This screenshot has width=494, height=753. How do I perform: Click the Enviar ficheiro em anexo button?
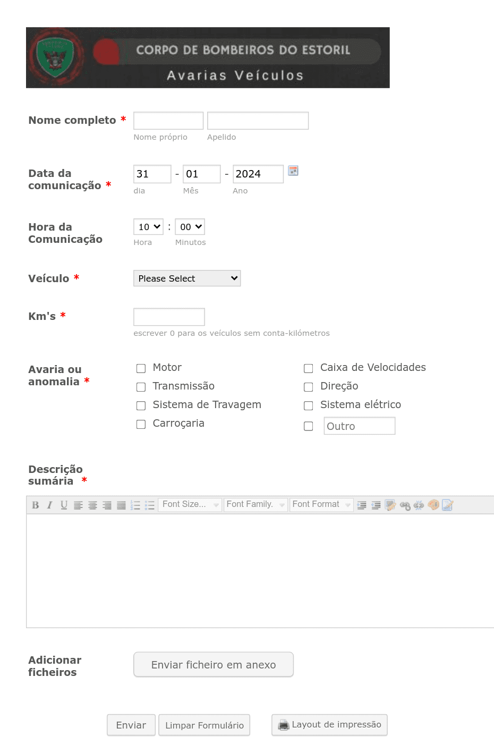coord(214,665)
